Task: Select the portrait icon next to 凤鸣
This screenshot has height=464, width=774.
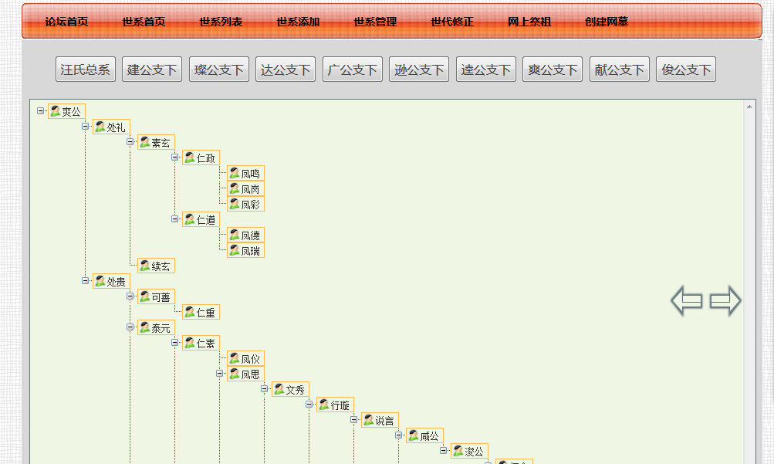Action: (x=232, y=173)
